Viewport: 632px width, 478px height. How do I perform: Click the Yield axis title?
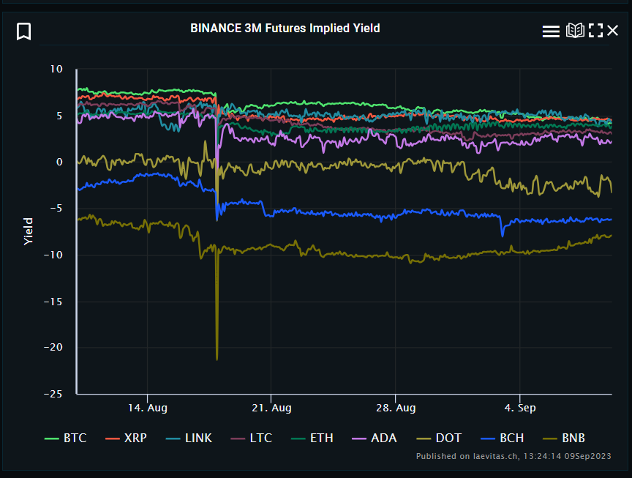pos(28,231)
